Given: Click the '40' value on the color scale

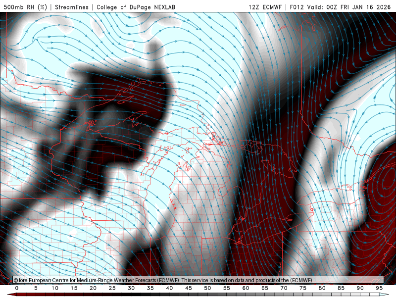Looking at the screenshot, I should click(x=169, y=288).
